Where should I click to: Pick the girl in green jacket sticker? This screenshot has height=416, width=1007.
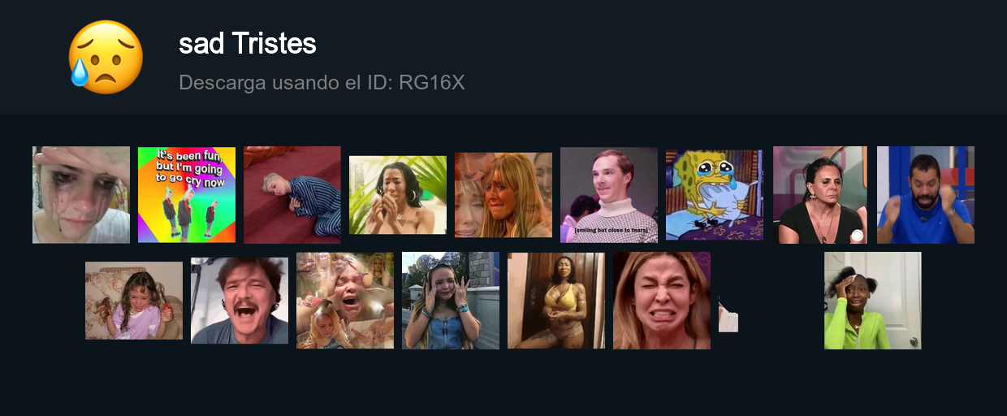click(873, 301)
